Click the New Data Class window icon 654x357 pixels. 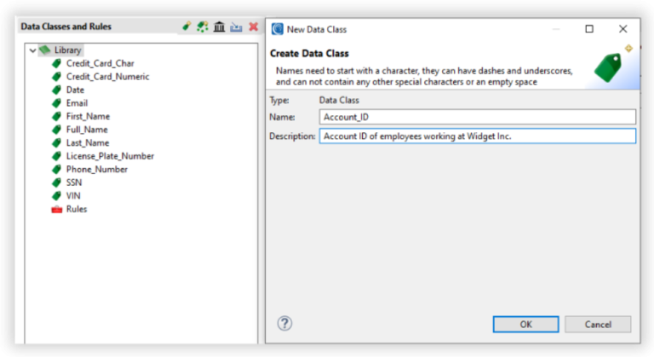coord(278,29)
